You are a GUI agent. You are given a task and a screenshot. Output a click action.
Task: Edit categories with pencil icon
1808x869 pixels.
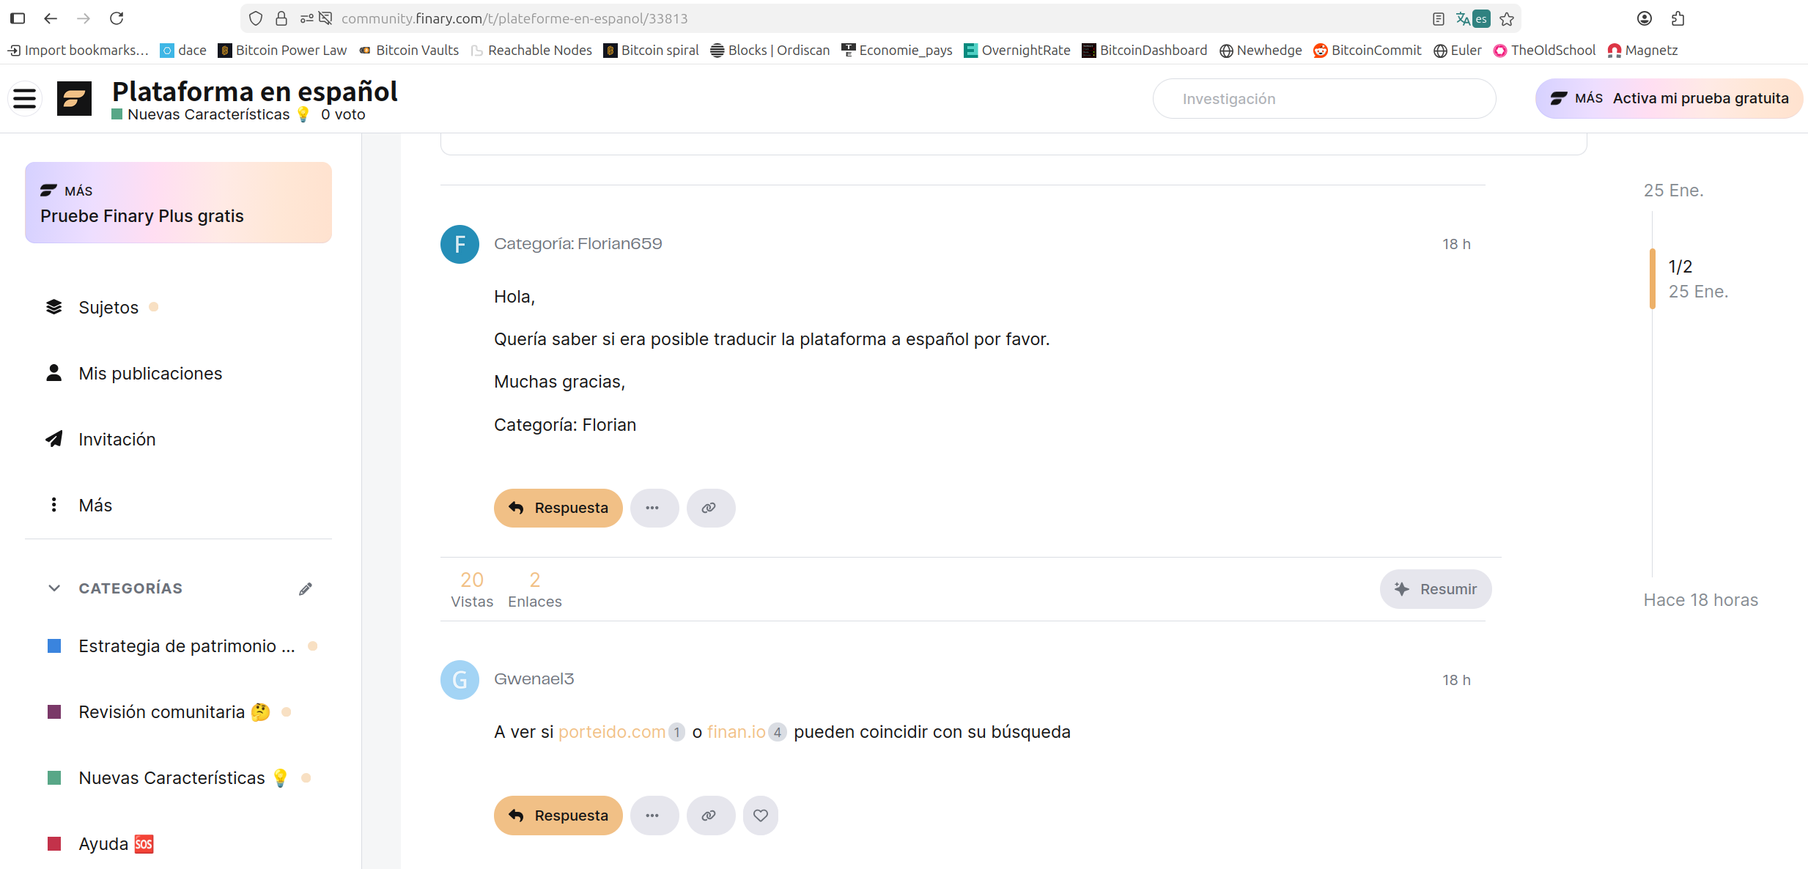306,589
